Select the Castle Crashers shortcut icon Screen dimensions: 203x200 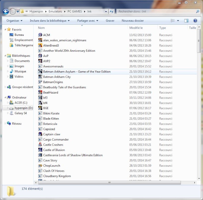point(40,145)
